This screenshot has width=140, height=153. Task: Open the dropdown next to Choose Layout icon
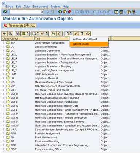tap(47, 34)
